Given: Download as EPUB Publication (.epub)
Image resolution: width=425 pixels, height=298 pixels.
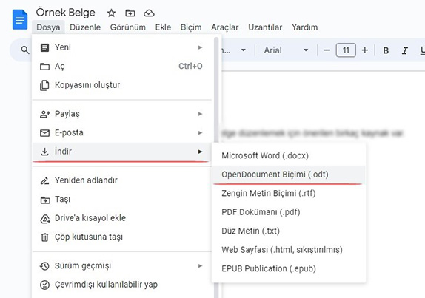Looking at the screenshot, I should point(289,268).
